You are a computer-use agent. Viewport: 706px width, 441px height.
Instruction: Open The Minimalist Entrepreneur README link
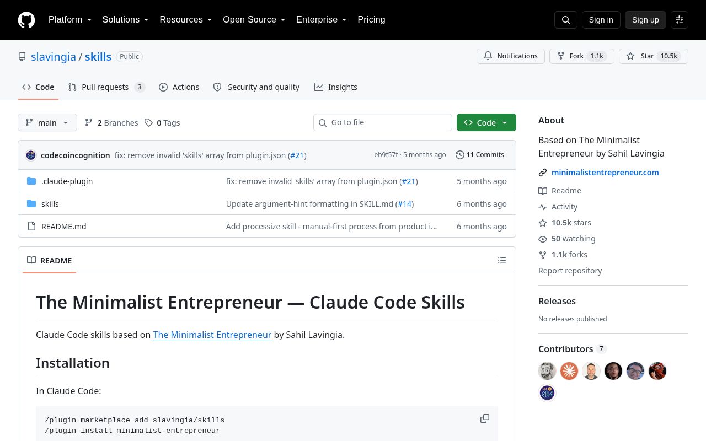[x=212, y=335]
